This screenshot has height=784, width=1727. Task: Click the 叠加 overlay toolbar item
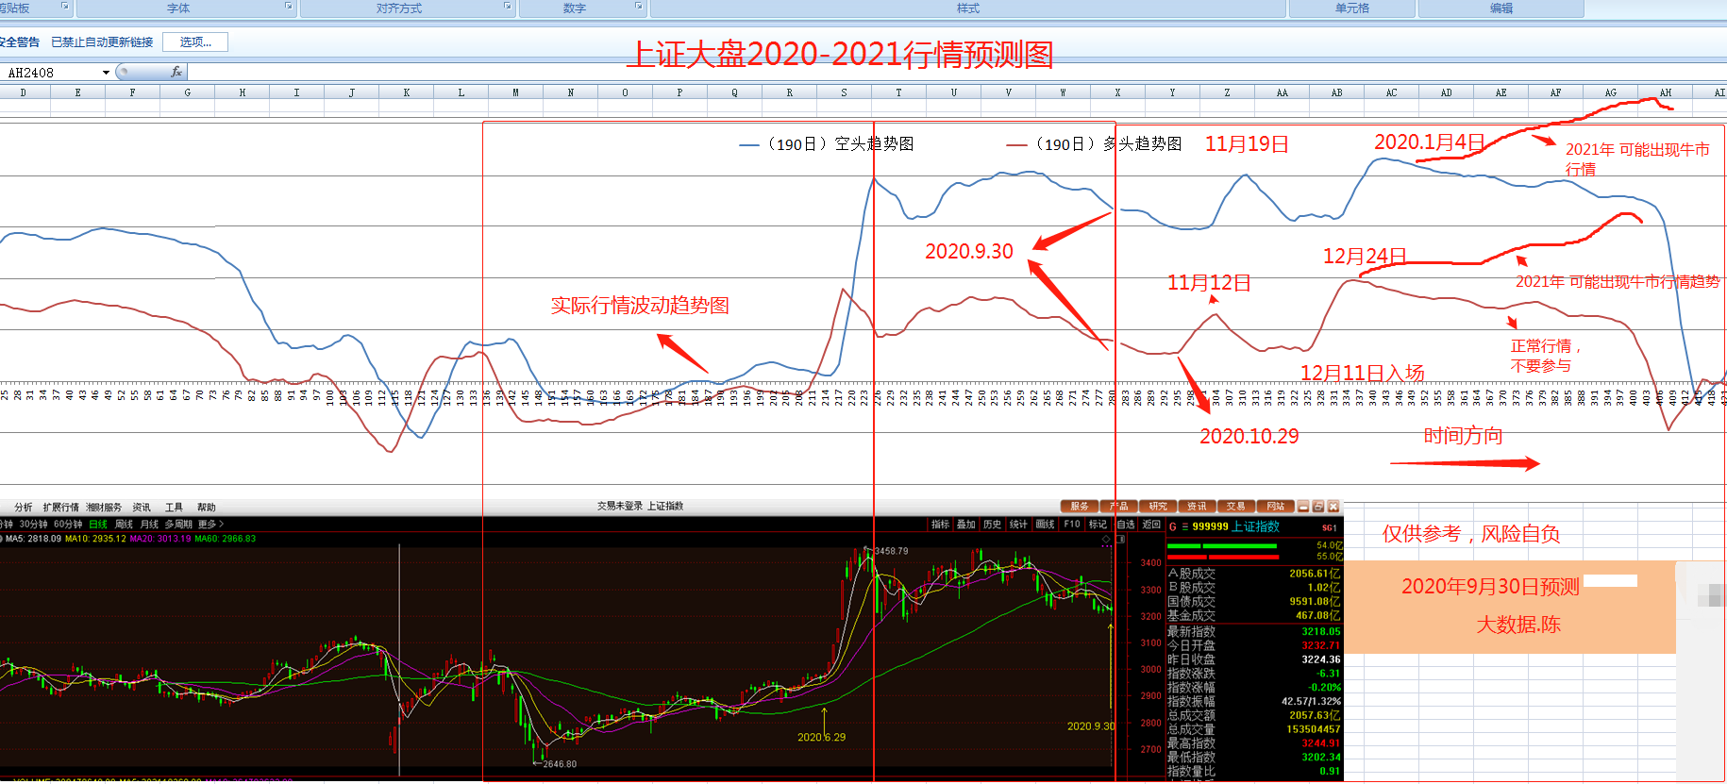(965, 525)
